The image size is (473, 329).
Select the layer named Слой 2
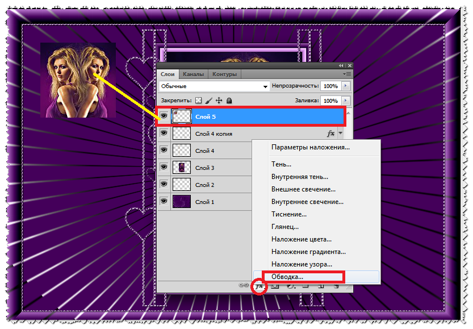click(x=205, y=185)
